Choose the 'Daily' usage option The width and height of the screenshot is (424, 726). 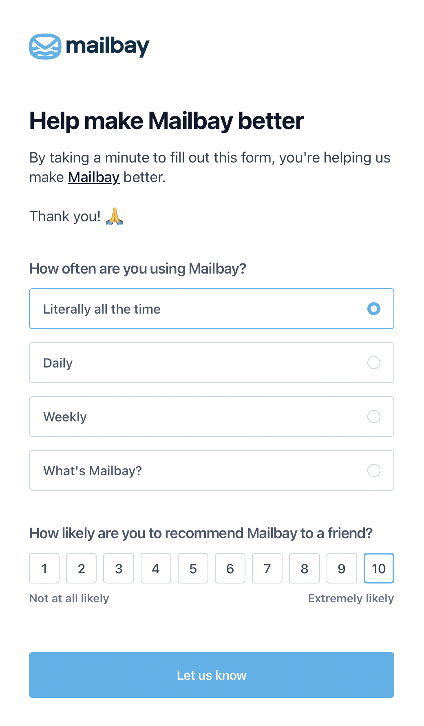tap(373, 363)
